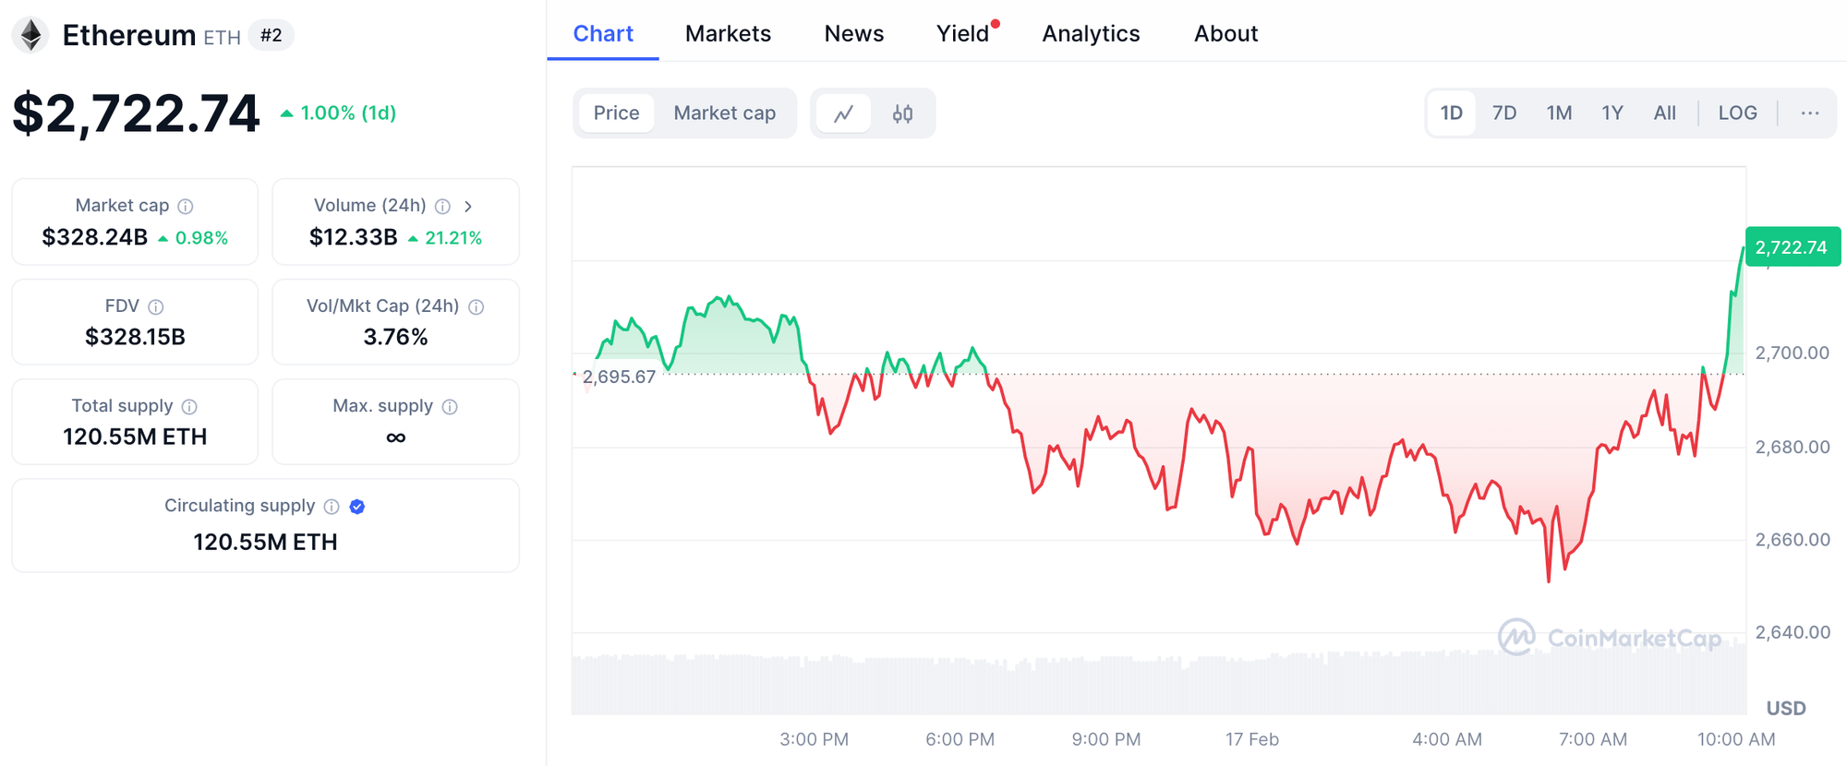
Task: Click the green 2,722.74 price label
Action: [x=1792, y=247]
